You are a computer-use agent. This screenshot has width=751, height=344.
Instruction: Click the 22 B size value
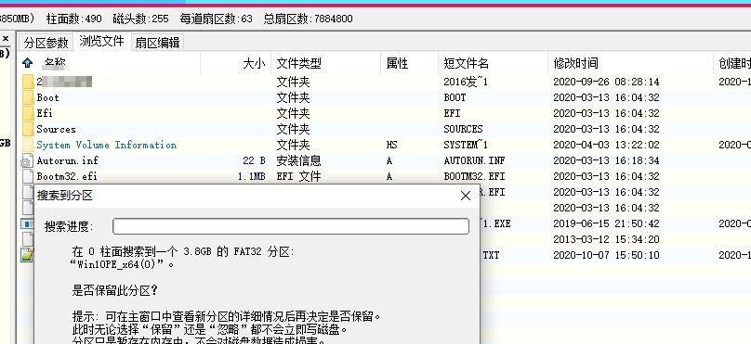tap(254, 160)
